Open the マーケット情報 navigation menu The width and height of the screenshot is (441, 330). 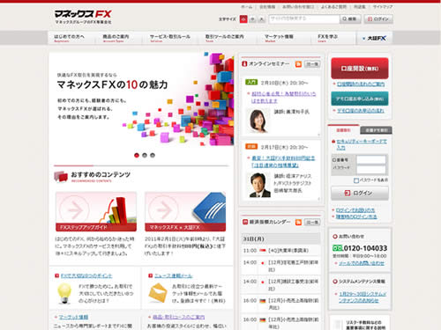click(279, 38)
